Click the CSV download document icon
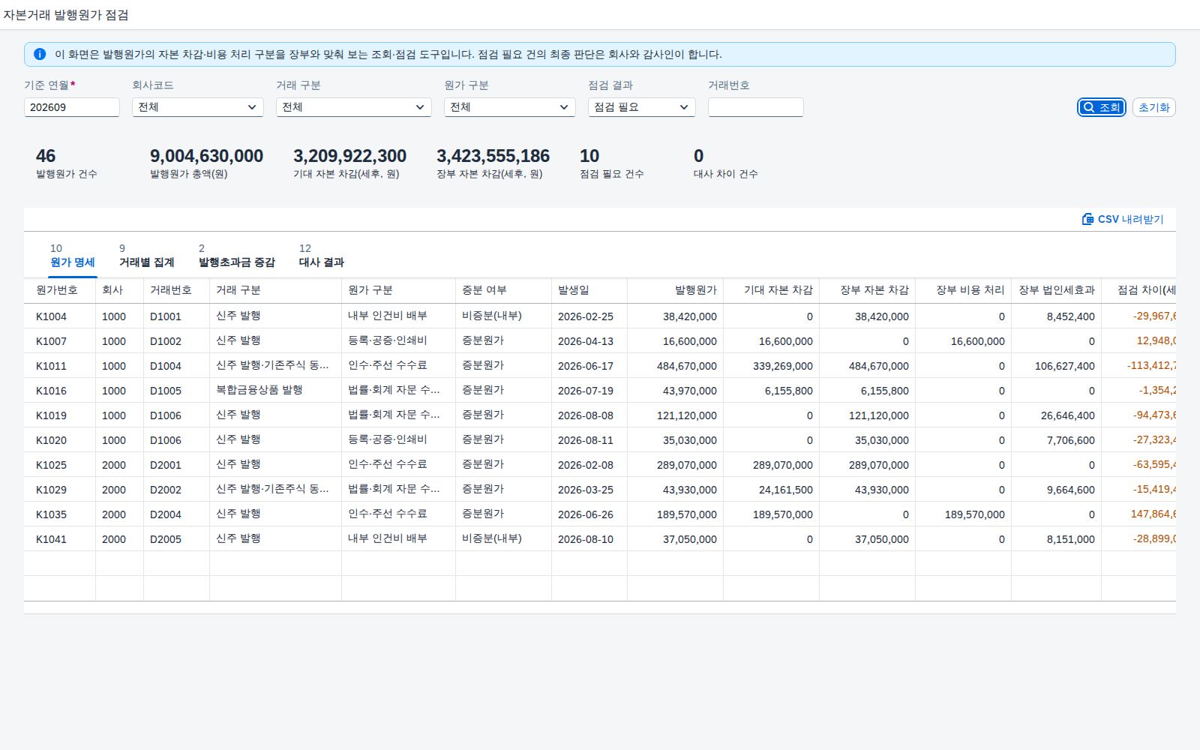 point(1087,219)
